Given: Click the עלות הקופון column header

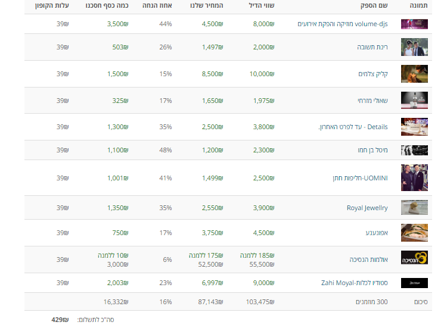Looking at the screenshot, I should pos(52,5).
